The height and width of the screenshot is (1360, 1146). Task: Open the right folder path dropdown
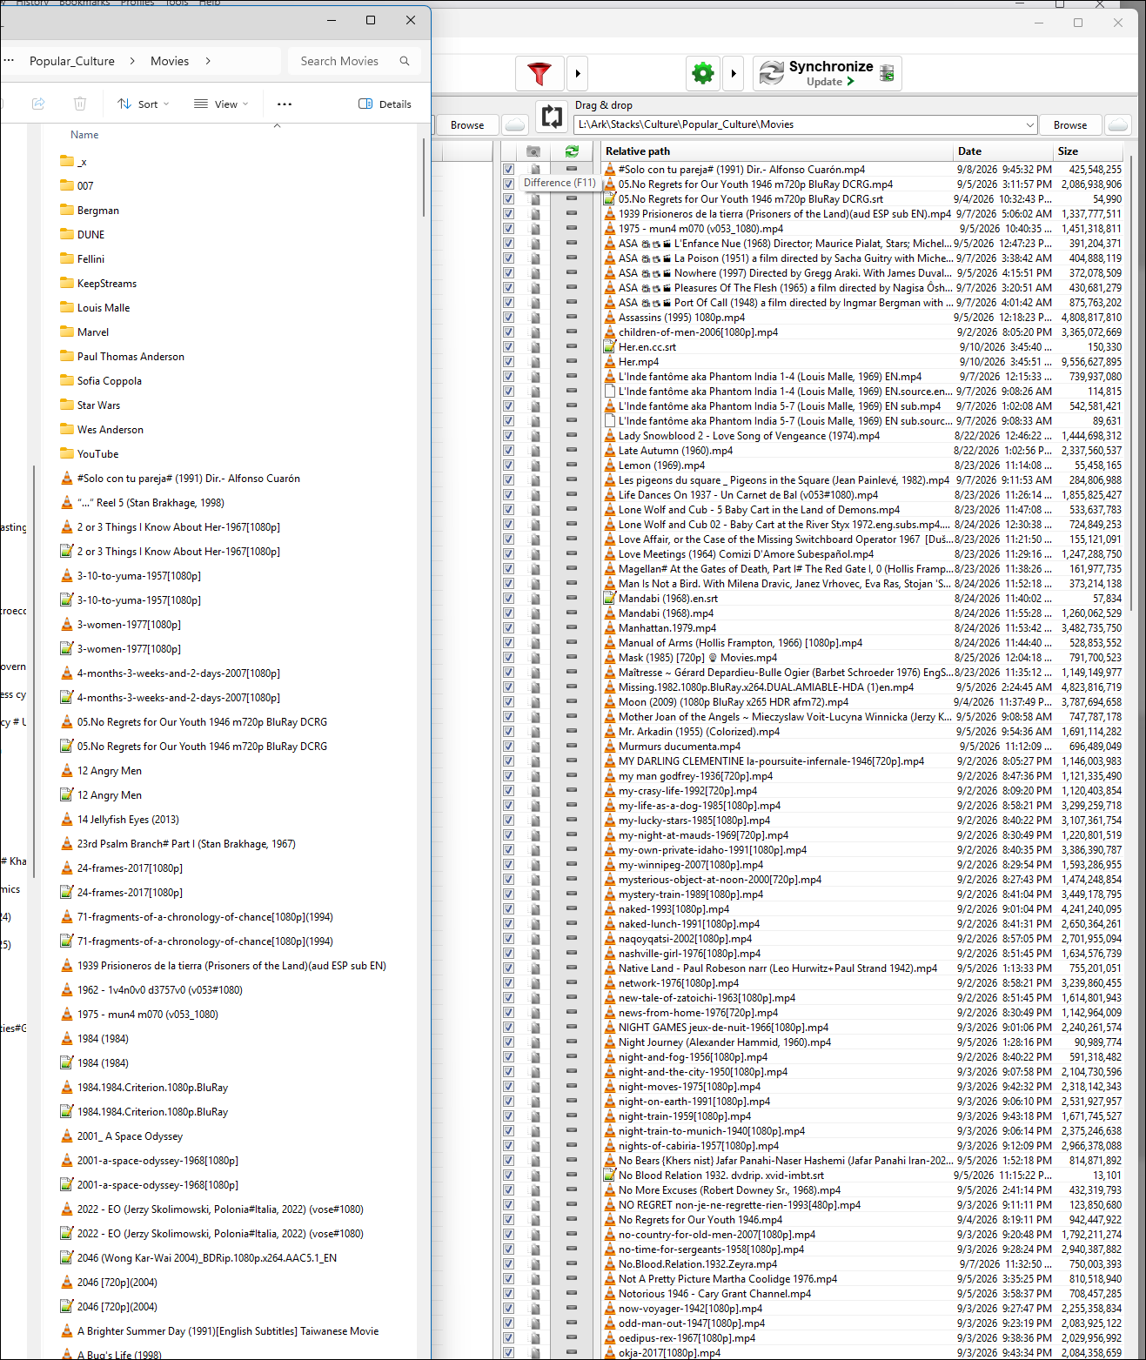click(x=1030, y=125)
